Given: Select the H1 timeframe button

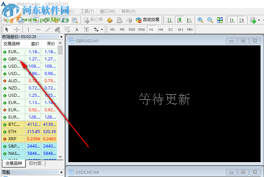Looking at the screenshot, I should click(x=151, y=29).
